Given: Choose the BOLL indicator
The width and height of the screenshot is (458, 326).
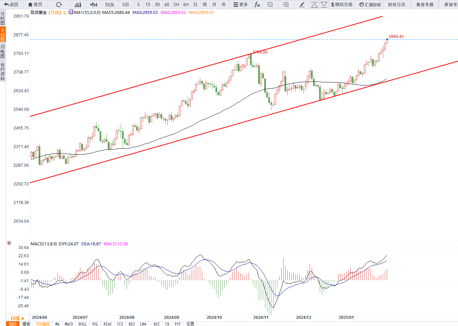Looking at the screenshot, I should point(82,324).
